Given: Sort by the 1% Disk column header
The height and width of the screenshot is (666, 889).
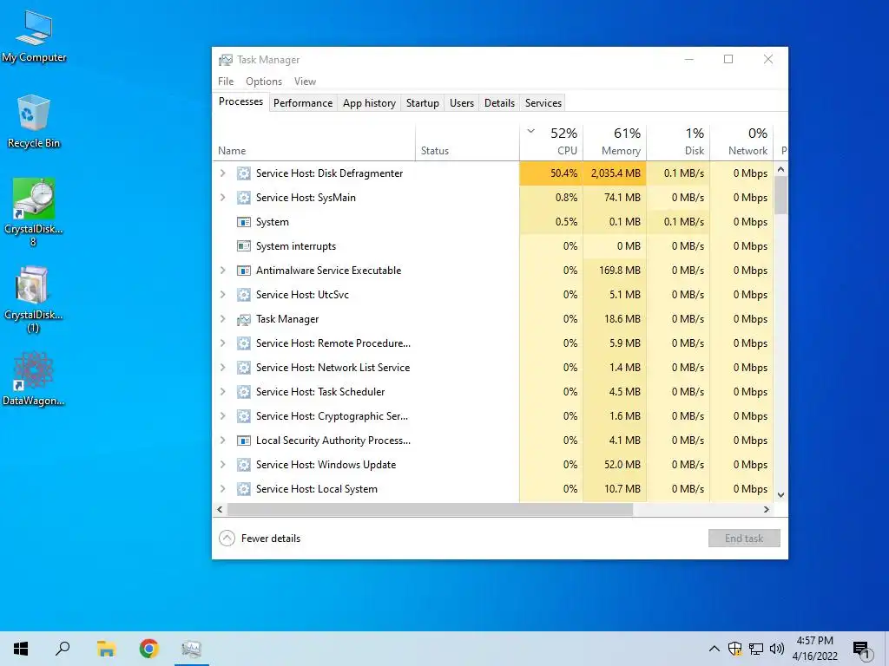Looking at the screenshot, I should [678, 141].
